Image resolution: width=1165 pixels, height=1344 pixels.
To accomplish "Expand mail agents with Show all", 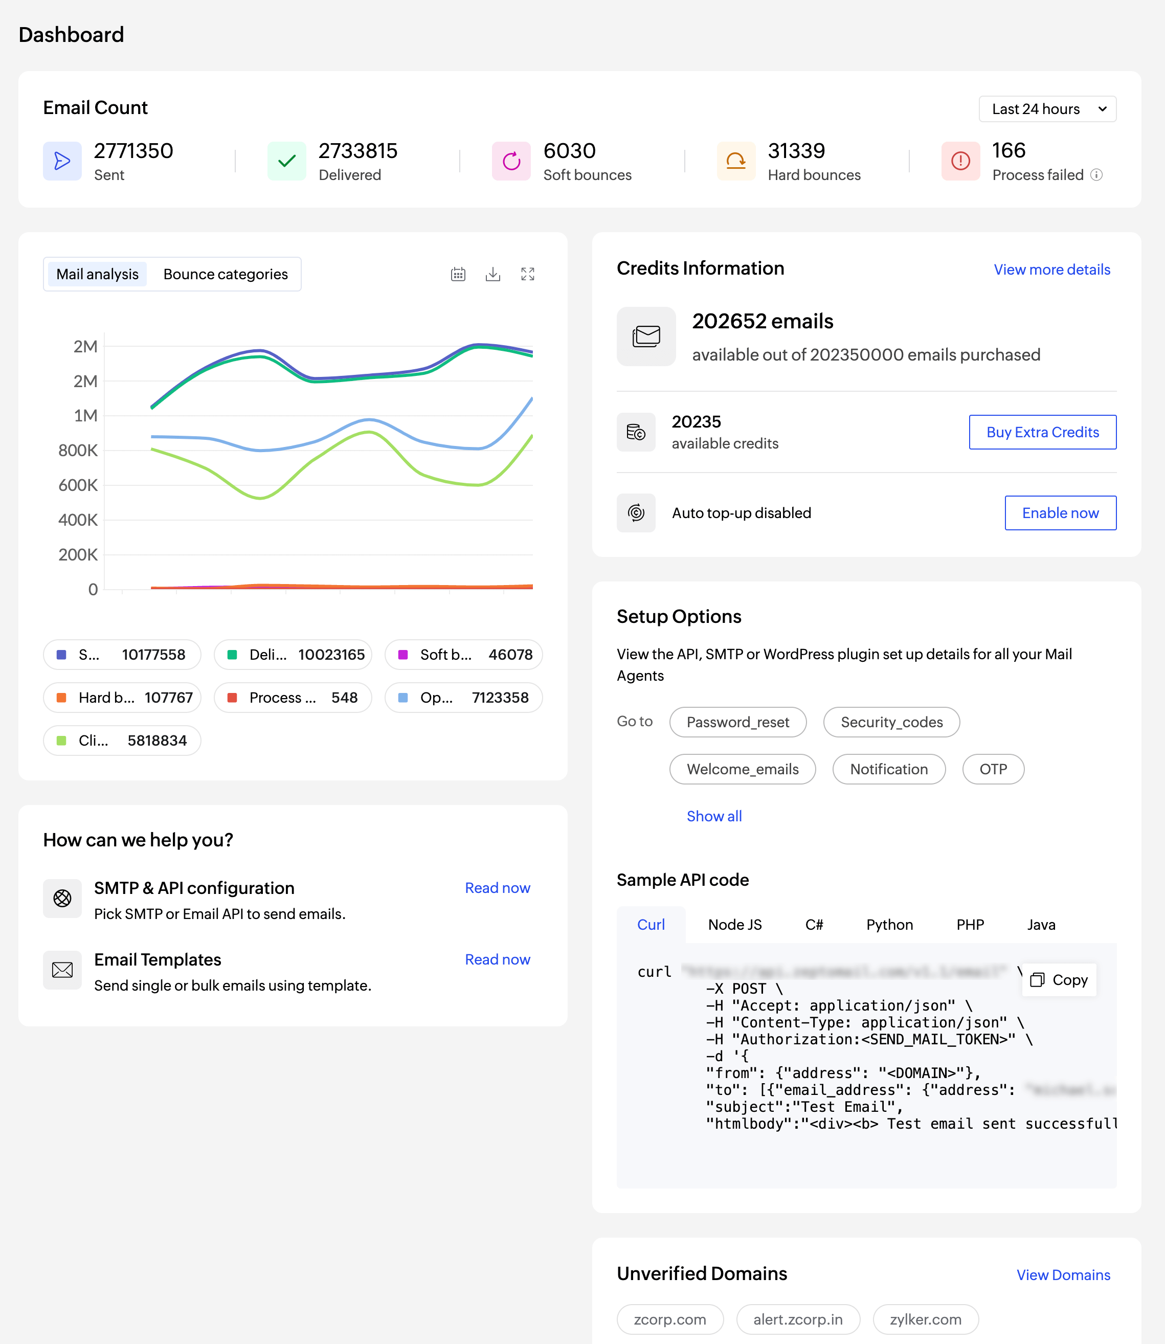I will (714, 816).
